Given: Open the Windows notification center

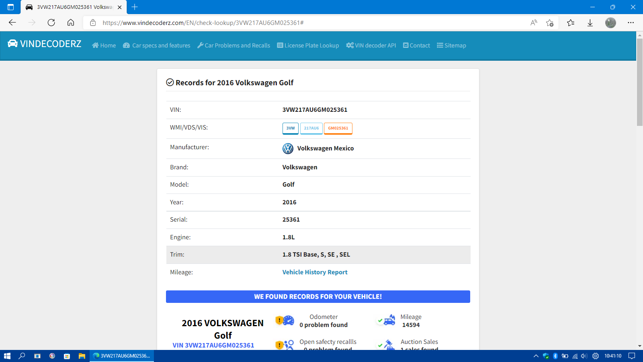Looking at the screenshot, I should (x=632, y=356).
